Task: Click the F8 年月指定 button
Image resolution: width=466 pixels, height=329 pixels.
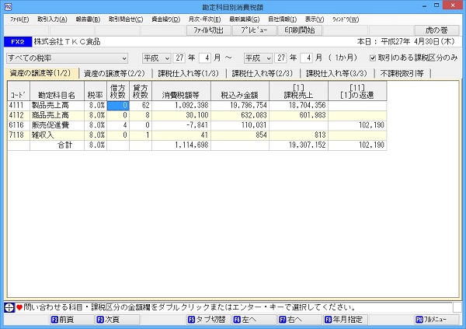Action: (x=346, y=320)
